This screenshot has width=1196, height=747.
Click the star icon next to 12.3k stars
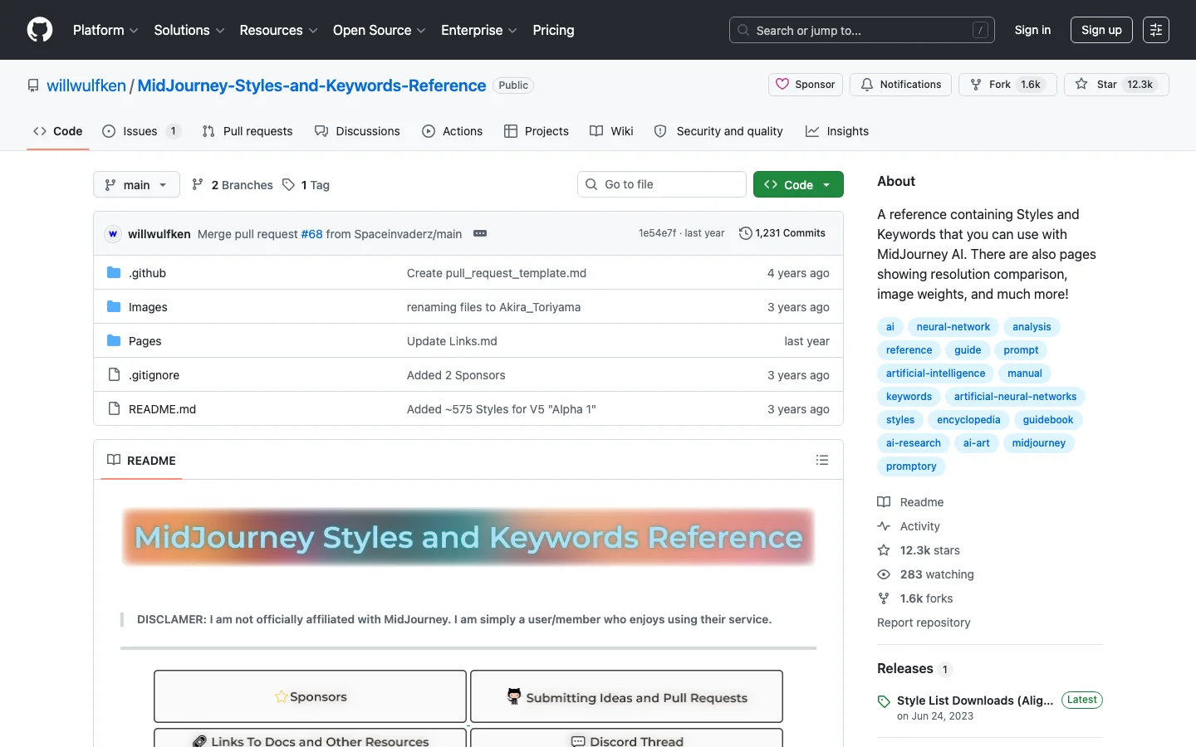click(884, 550)
